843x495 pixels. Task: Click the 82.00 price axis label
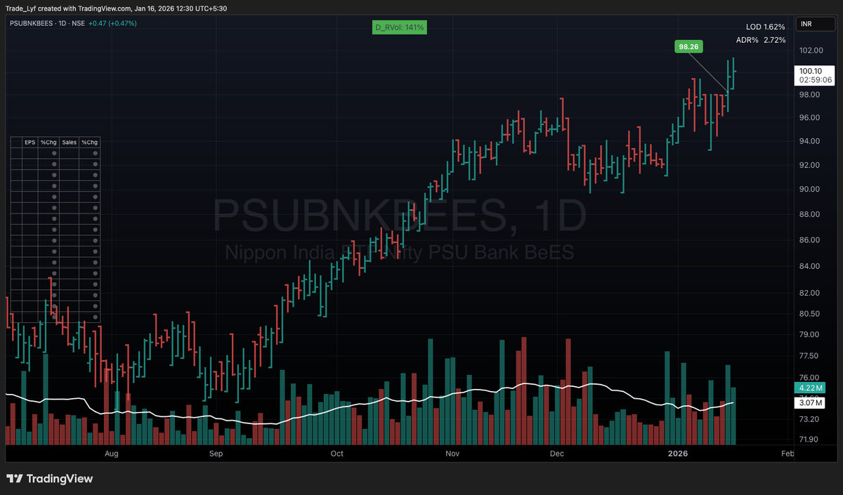tap(811, 293)
